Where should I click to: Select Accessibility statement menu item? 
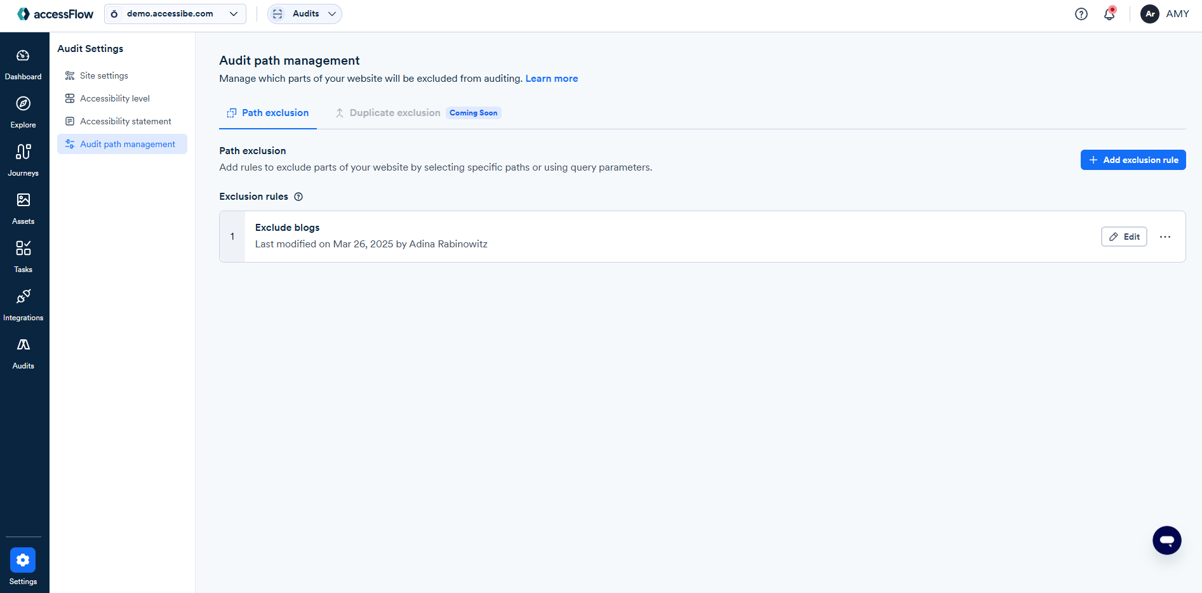pos(122,121)
